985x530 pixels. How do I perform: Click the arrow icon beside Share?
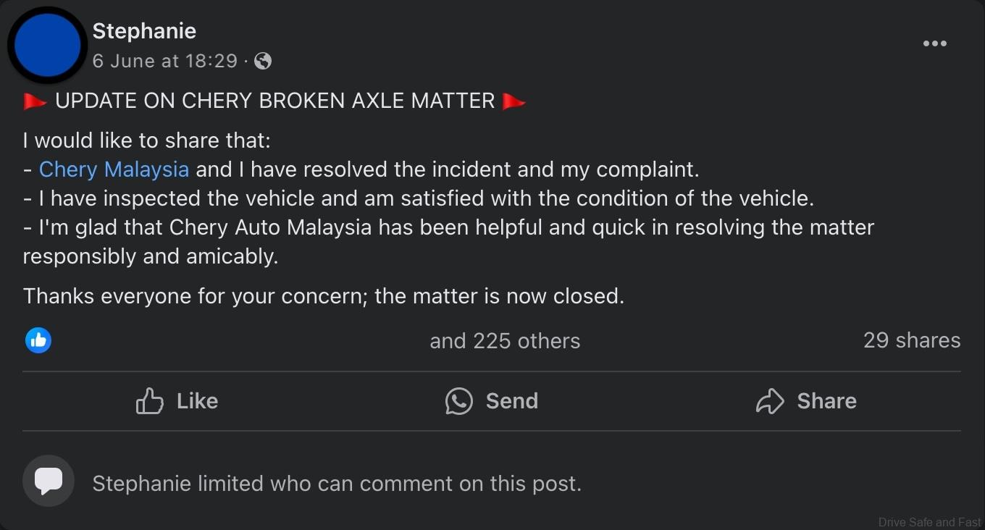769,401
